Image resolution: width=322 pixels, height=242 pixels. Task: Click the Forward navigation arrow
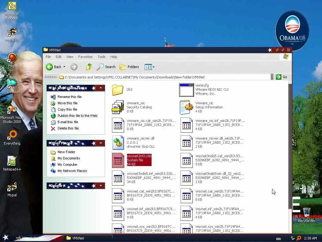74,67
